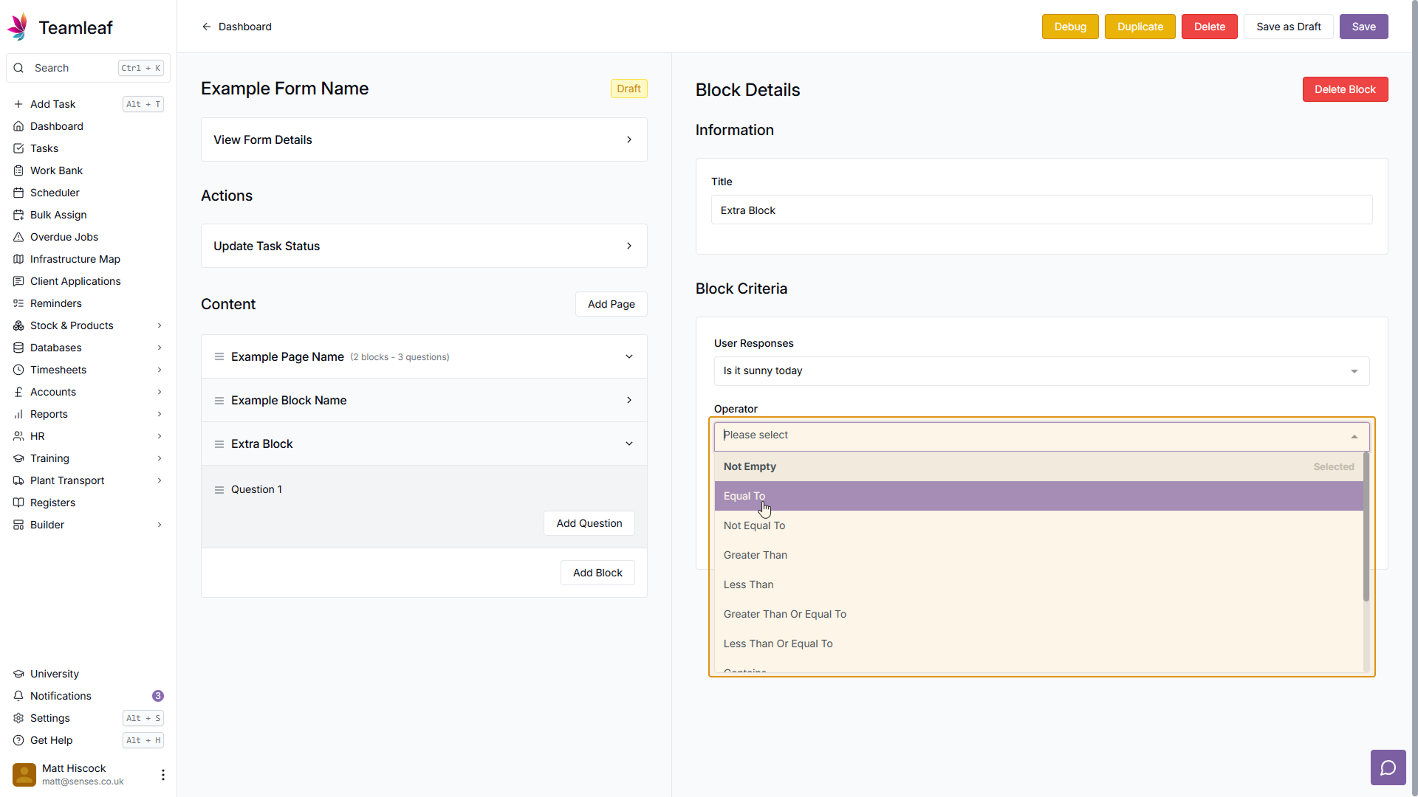Viewport: 1418px width, 797px height.
Task: Collapse the Example Page Name section
Action: coord(628,357)
